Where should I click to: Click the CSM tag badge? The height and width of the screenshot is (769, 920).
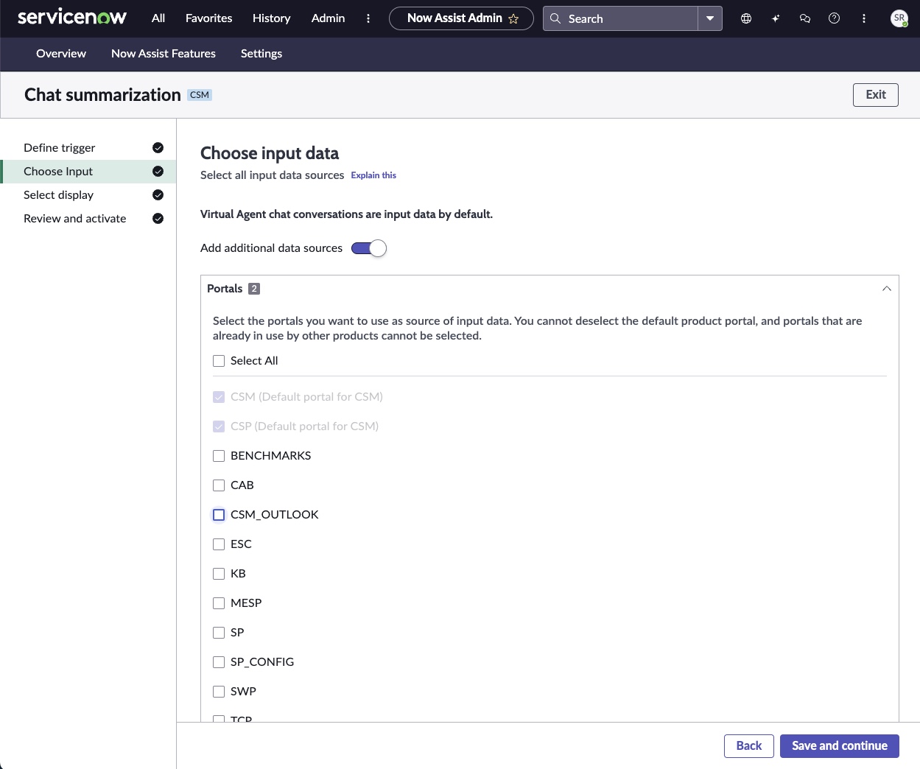click(200, 95)
